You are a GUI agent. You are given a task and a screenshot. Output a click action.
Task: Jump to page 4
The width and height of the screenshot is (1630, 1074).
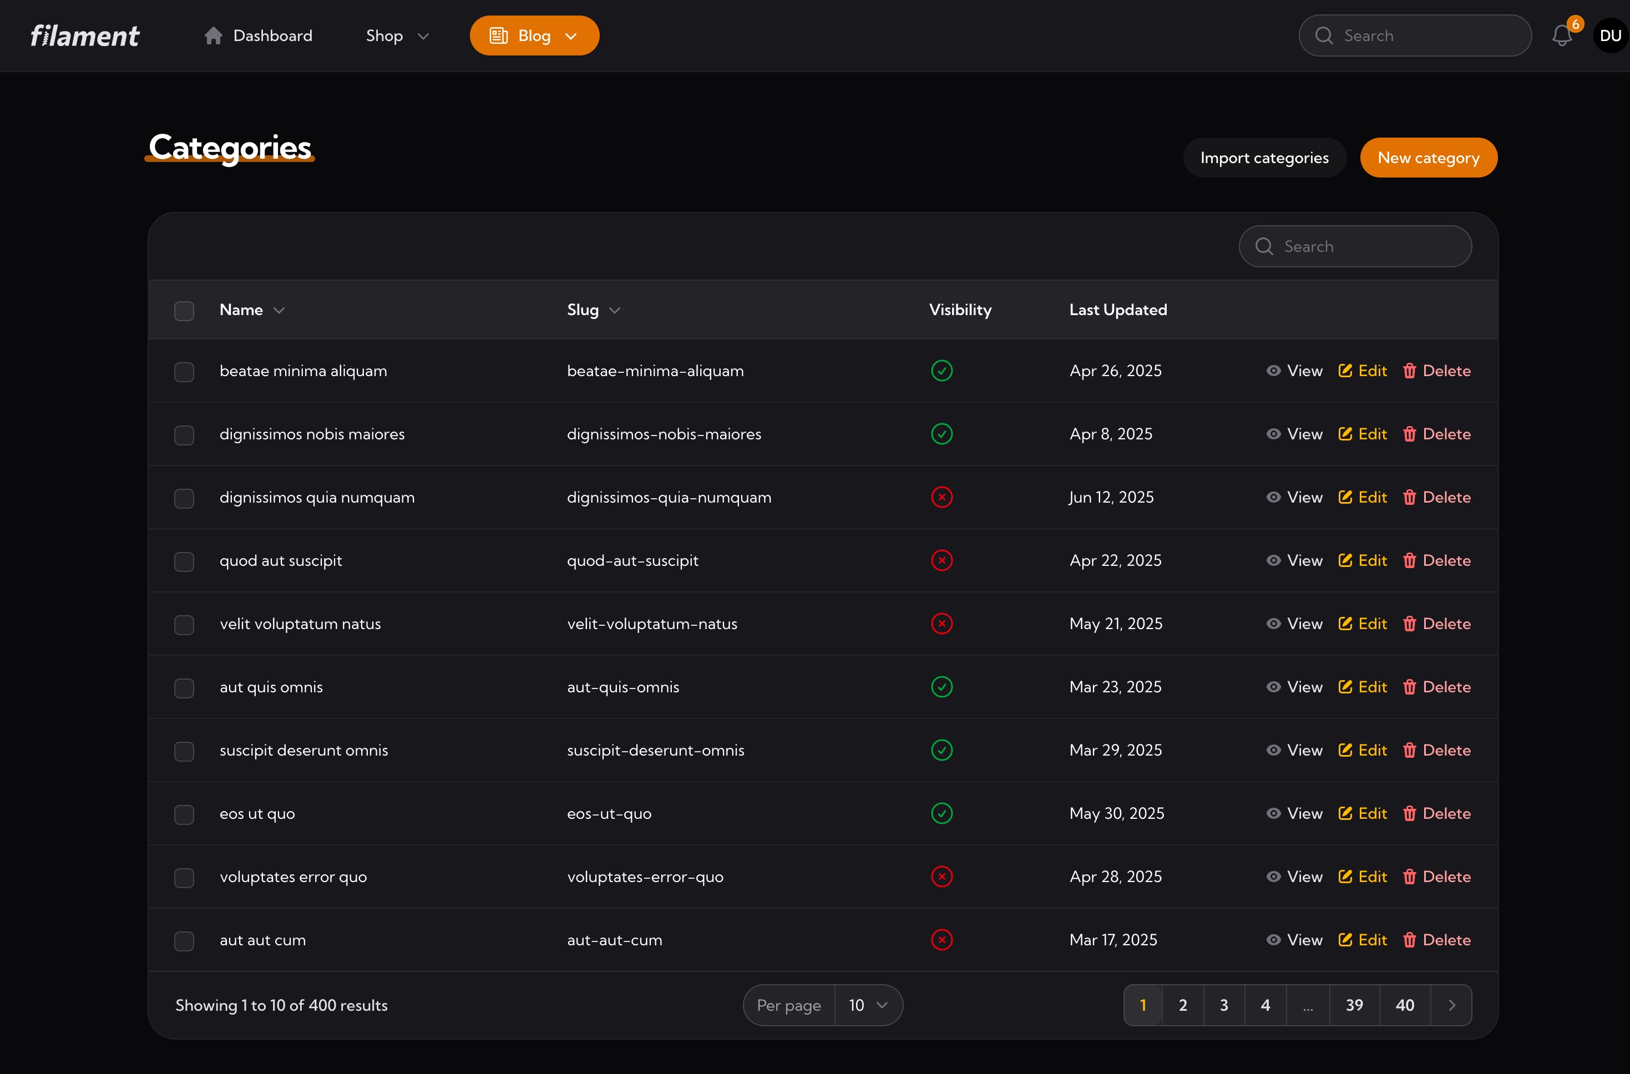[x=1265, y=1005]
